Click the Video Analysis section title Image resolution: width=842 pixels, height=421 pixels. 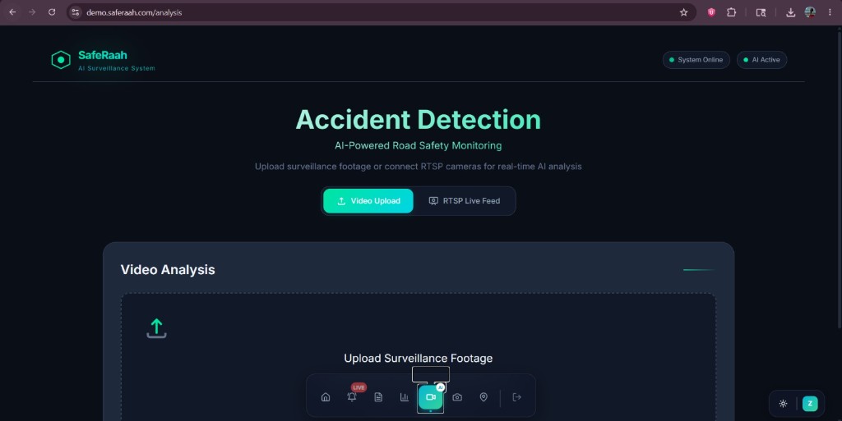point(168,269)
